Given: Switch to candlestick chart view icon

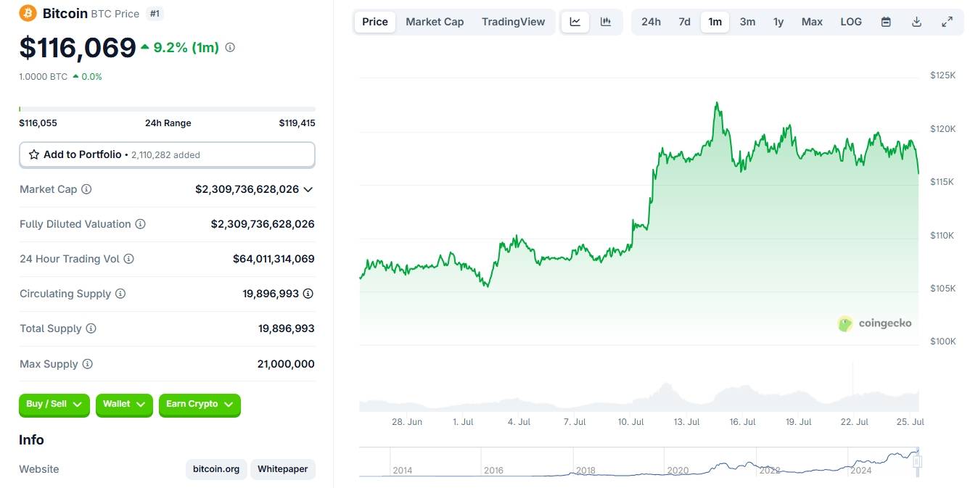Looking at the screenshot, I should click(x=606, y=22).
